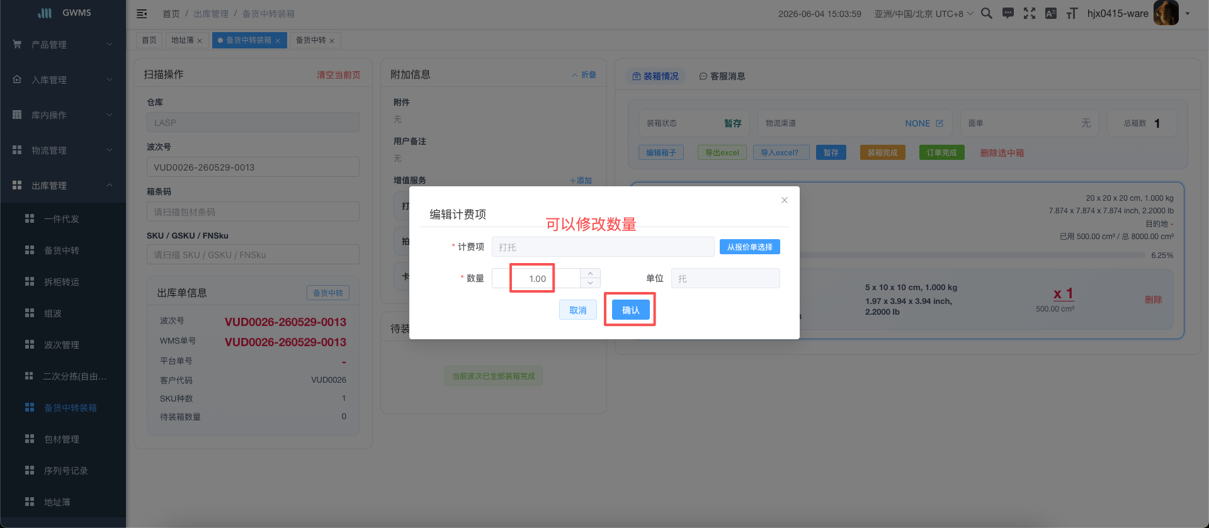Focus the 波次号 input field
This screenshot has height=528, width=1209.
[253, 167]
